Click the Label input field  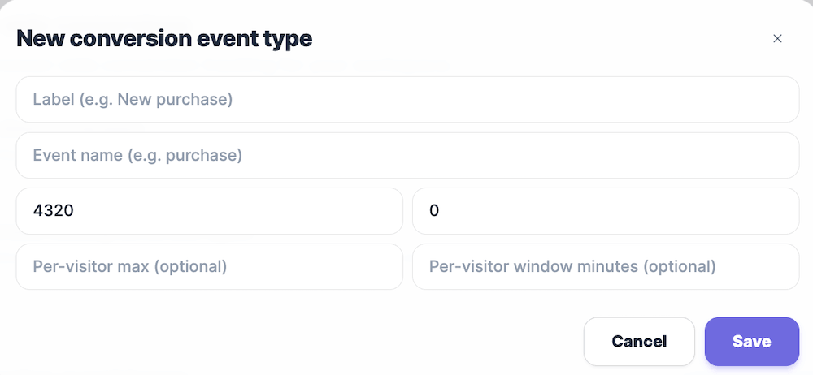[407, 100]
